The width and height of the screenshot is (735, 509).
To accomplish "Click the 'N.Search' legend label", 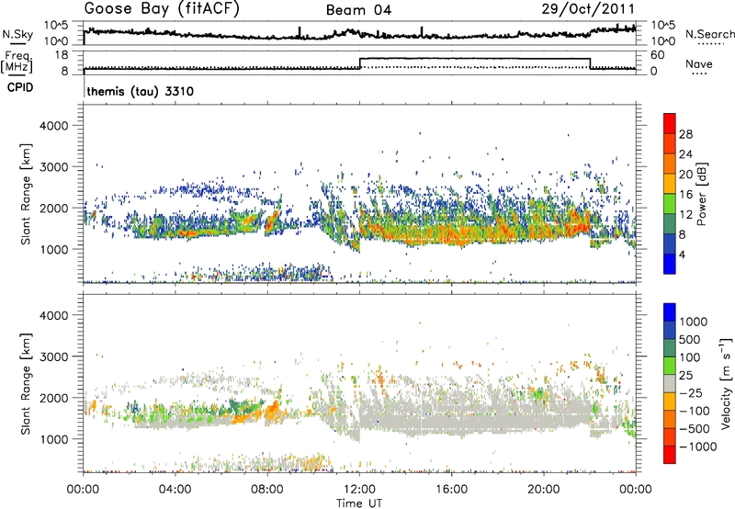I will (x=709, y=34).
